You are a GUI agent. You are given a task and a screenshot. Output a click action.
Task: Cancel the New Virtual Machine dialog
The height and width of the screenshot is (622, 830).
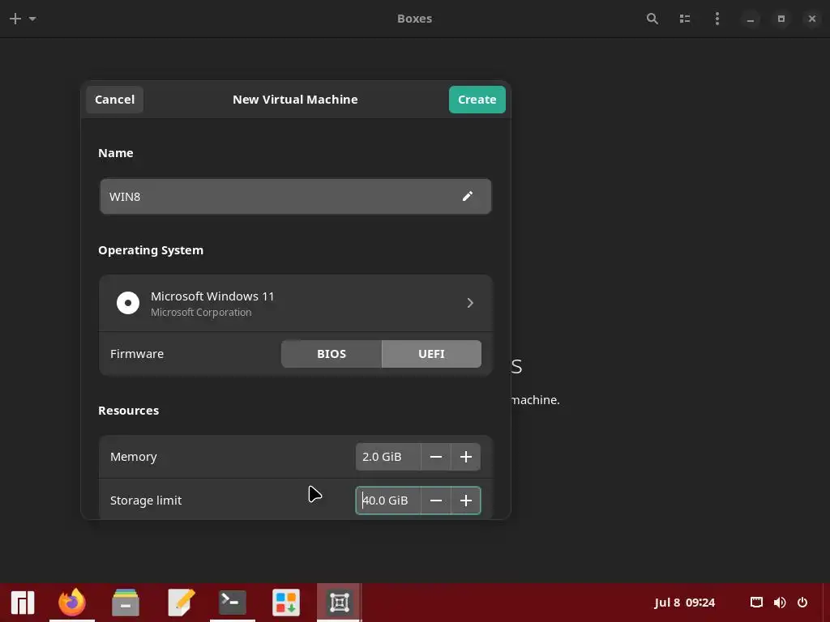114,100
